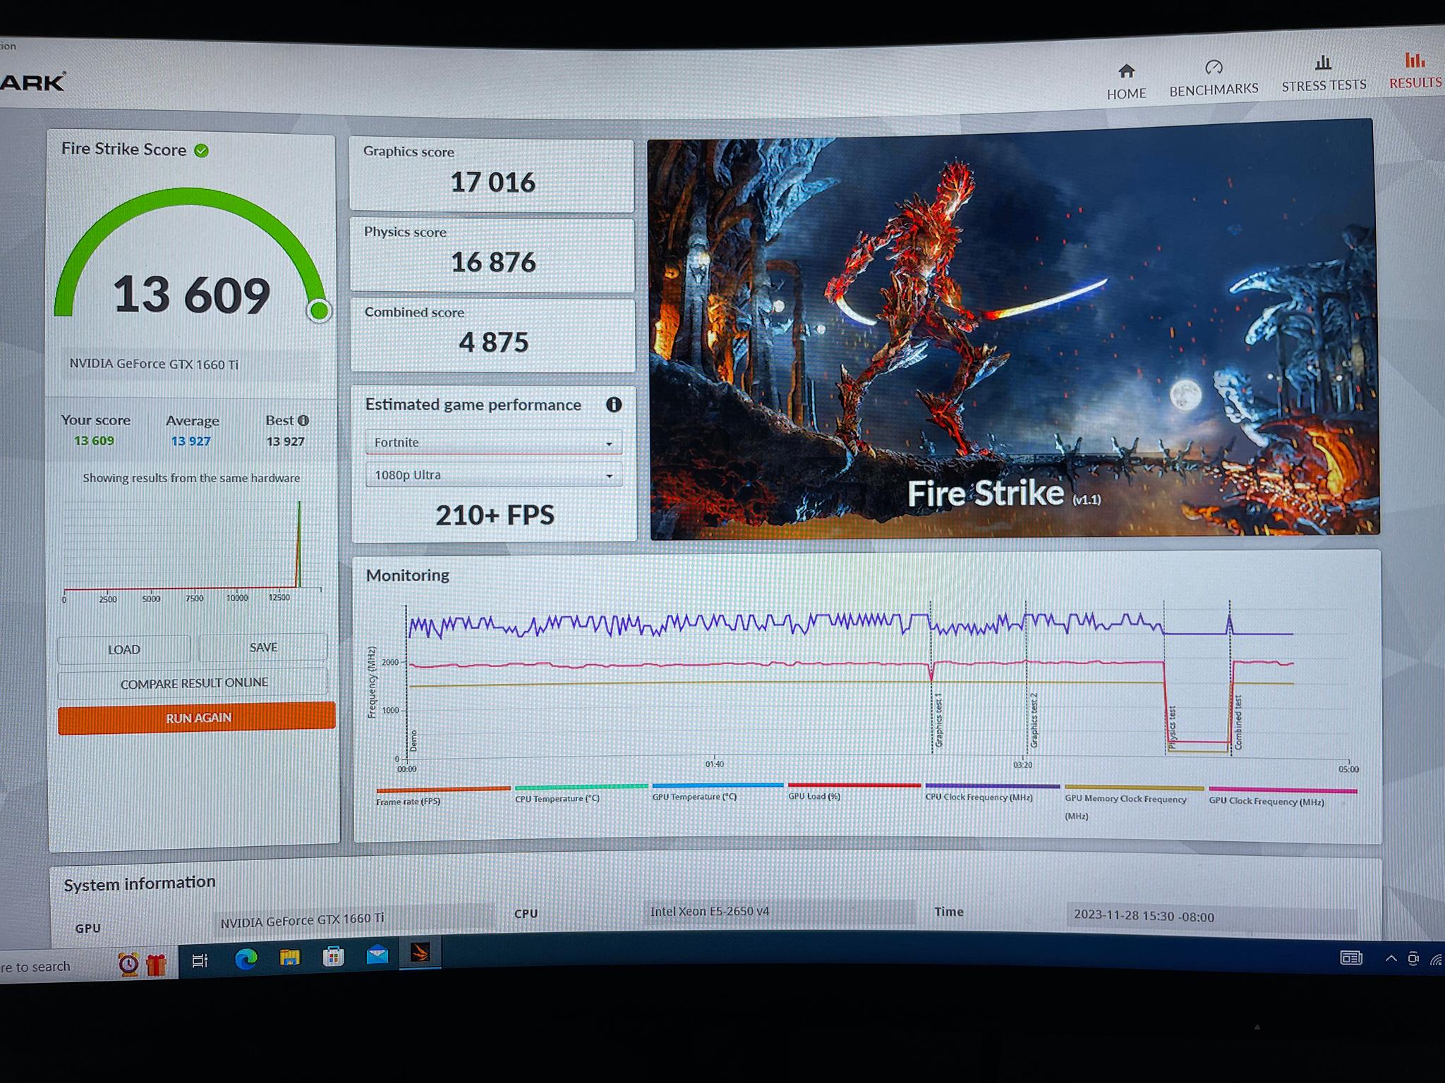Click the red gift box icon on taskbar

point(156,964)
